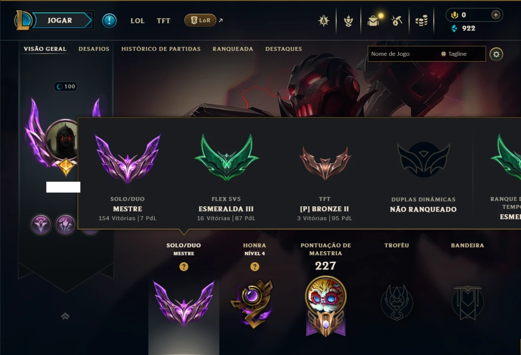The image size is (521, 355).
Task: Open the Collection icon in top bar
Action: point(348,21)
